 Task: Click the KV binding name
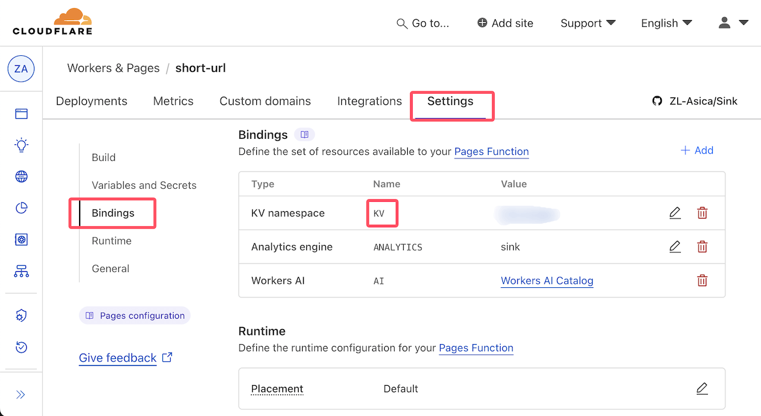point(379,214)
